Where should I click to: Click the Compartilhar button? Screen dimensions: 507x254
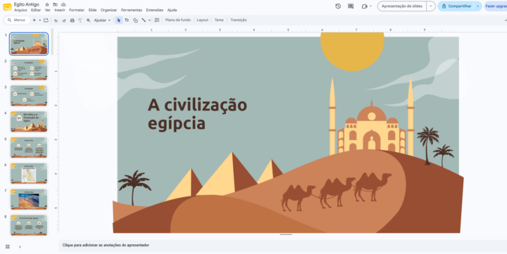tap(456, 6)
